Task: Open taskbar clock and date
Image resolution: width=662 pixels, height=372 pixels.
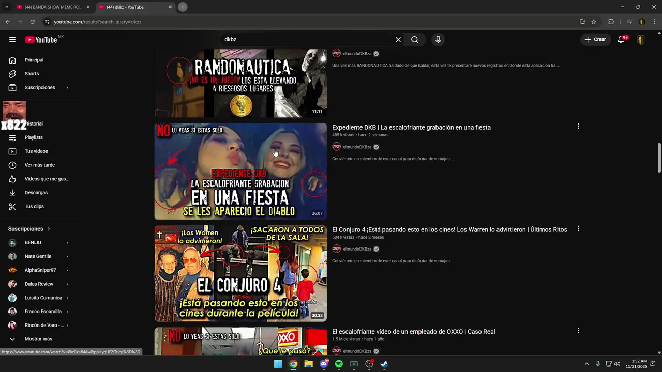Action: [636, 364]
